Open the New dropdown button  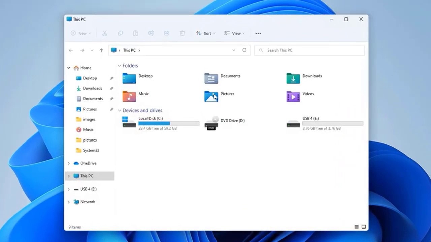[81, 33]
